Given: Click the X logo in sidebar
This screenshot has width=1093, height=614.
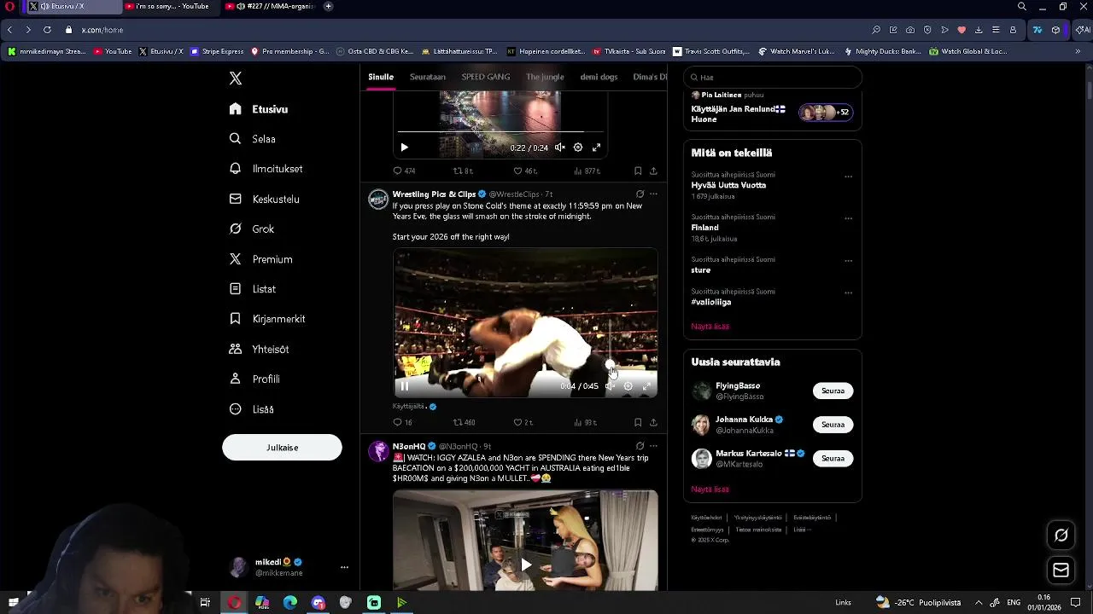Looking at the screenshot, I should 236,78.
